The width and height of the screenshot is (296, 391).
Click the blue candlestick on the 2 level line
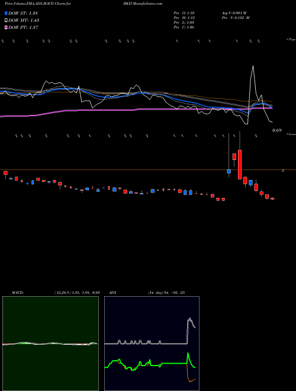tap(229, 171)
